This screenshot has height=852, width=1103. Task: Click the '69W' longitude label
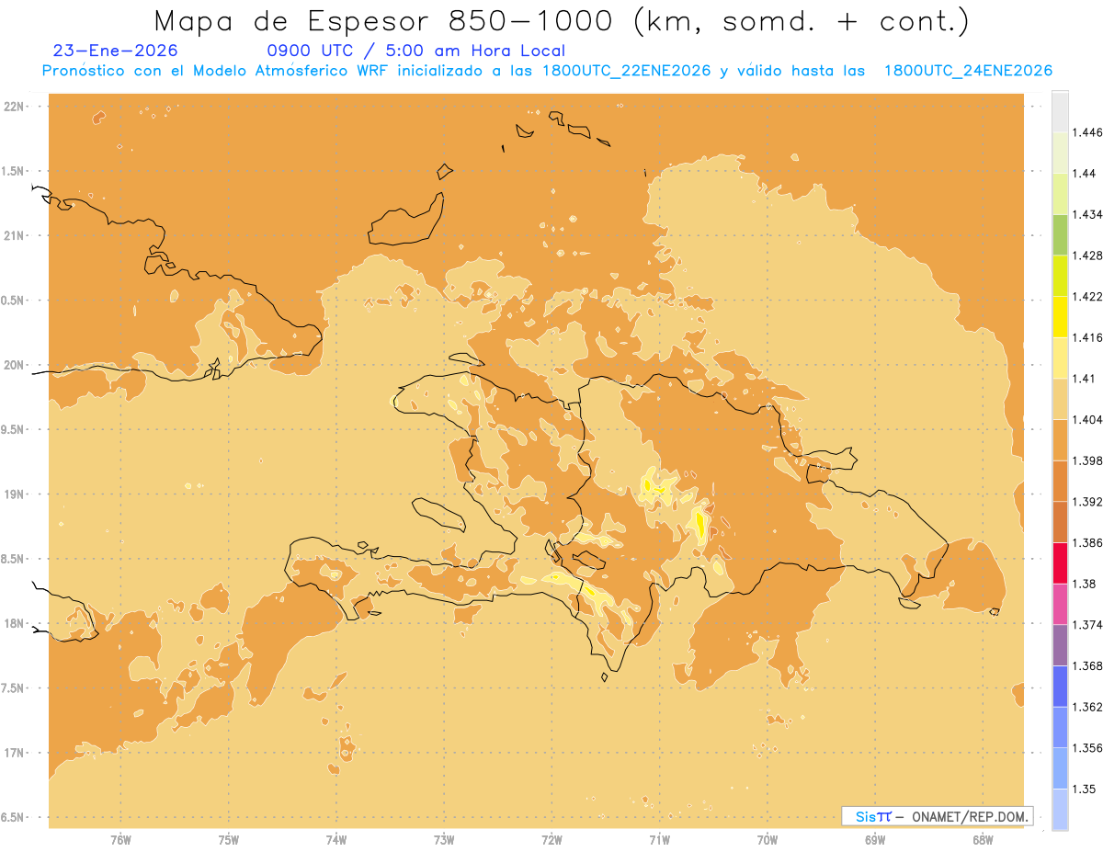click(x=875, y=840)
